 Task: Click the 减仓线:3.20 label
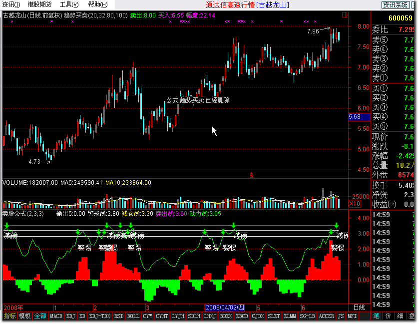pos(137,214)
